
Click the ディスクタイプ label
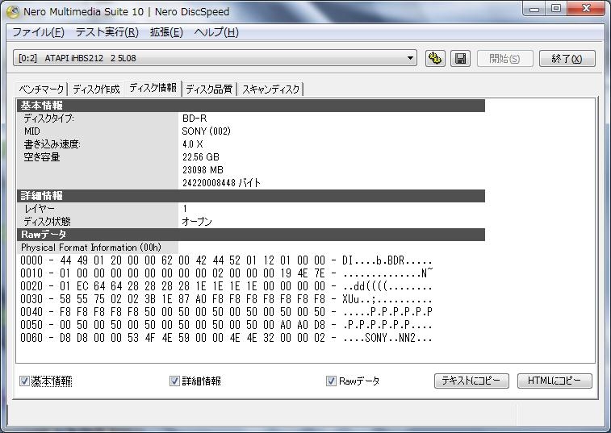pos(48,119)
